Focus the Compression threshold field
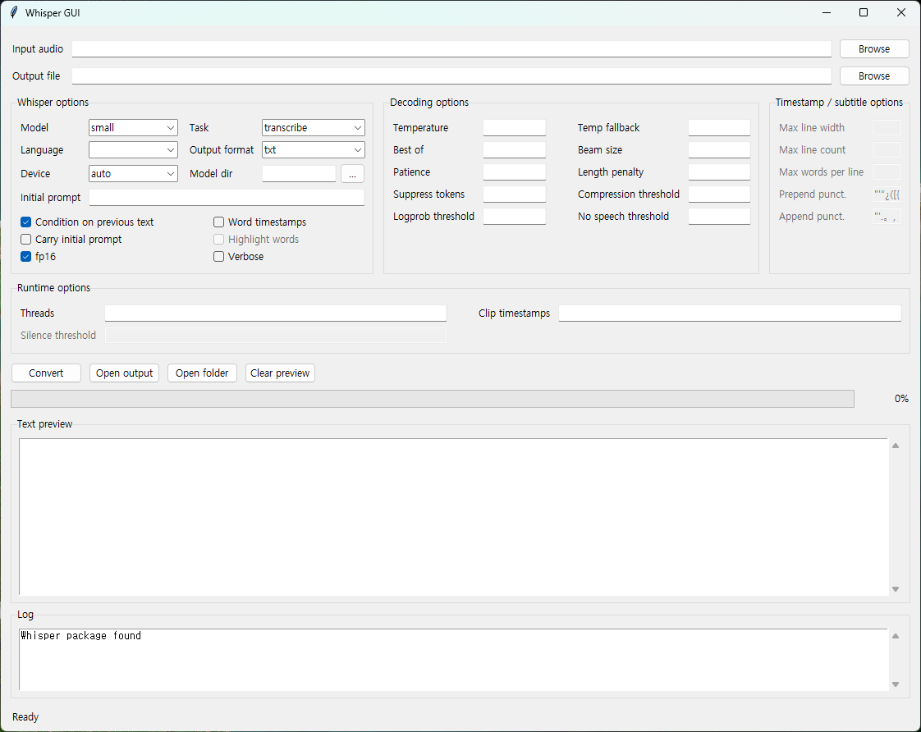The image size is (921, 732). 719,194
